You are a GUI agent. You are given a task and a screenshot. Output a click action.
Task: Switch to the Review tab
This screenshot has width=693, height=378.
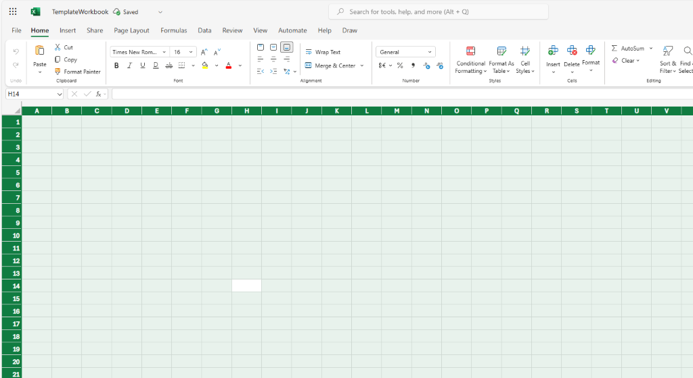232,30
